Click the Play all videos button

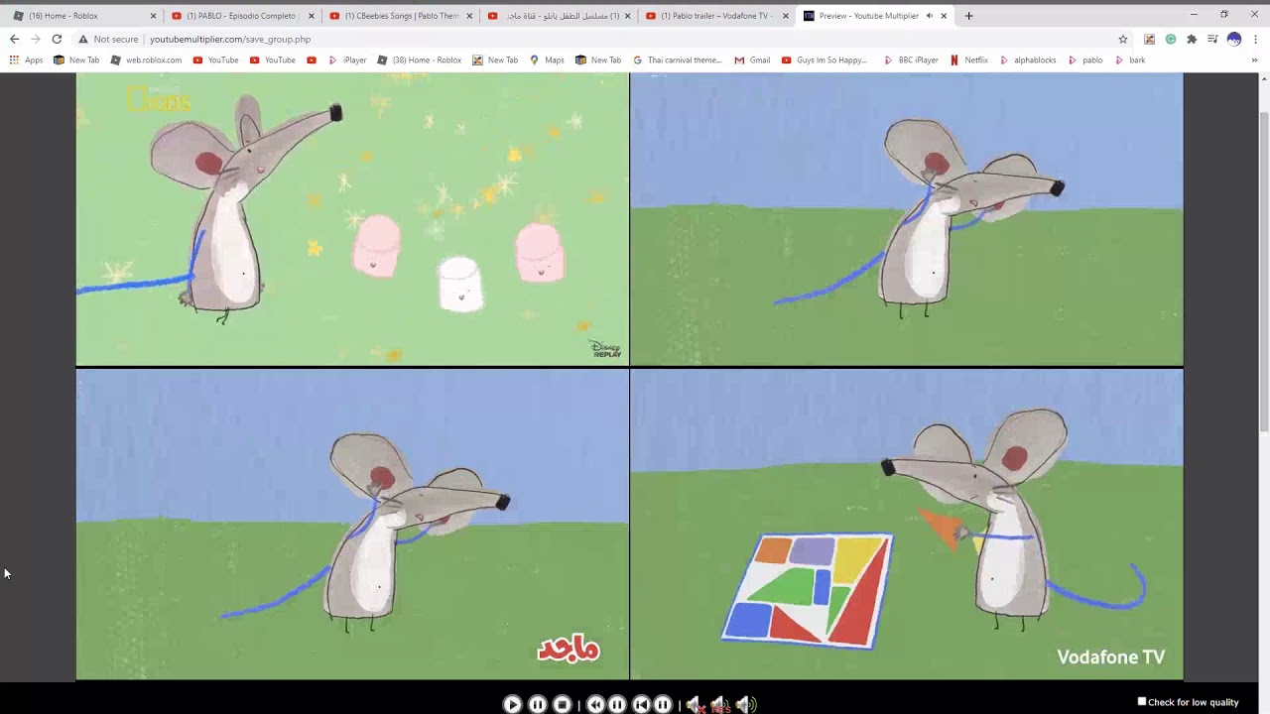(512, 704)
